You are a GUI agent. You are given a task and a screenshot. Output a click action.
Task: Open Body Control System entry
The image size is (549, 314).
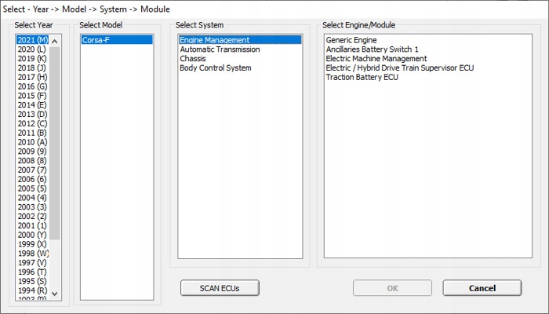216,68
